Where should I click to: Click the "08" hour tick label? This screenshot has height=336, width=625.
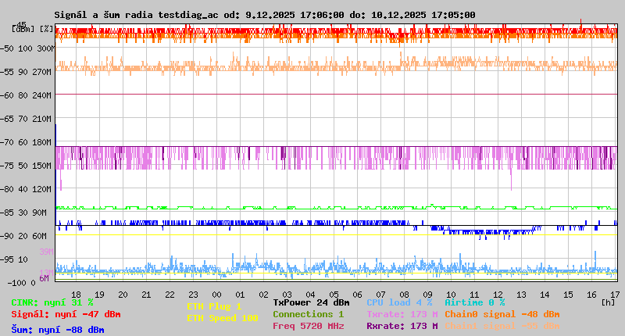click(x=404, y=295)
